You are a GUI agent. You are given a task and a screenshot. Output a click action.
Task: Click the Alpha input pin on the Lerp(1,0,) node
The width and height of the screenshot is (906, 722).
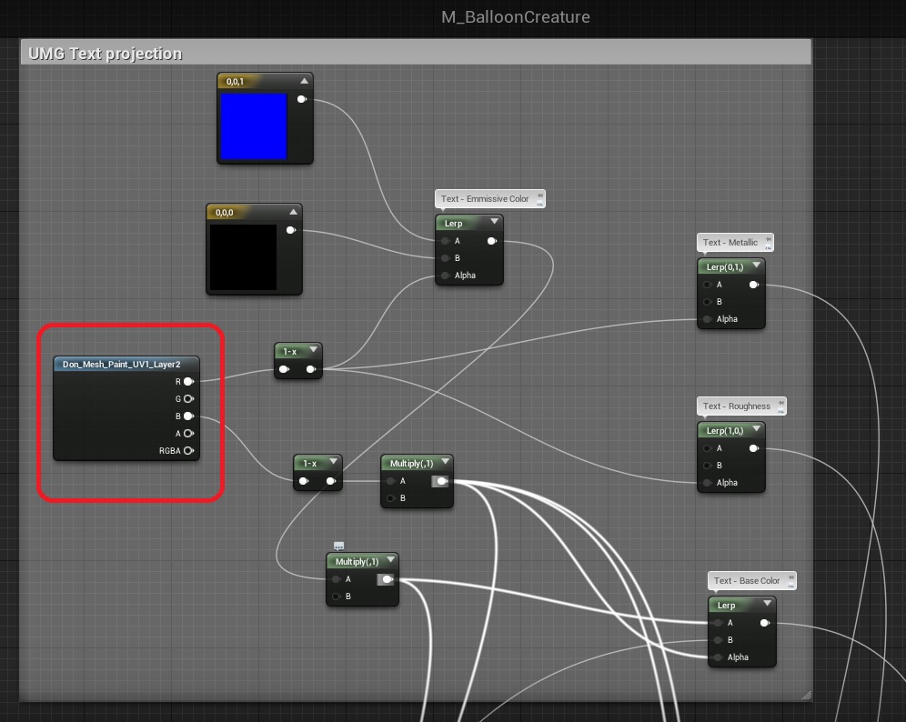[x=707, y=483]
